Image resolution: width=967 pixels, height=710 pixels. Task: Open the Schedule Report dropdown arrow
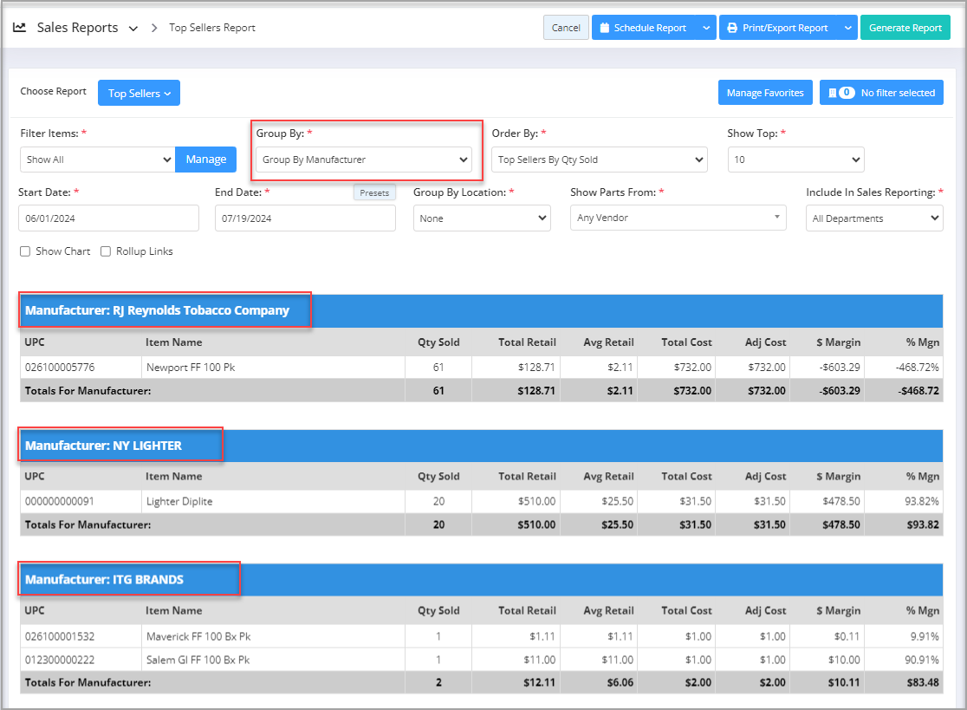tap(706, 28)
